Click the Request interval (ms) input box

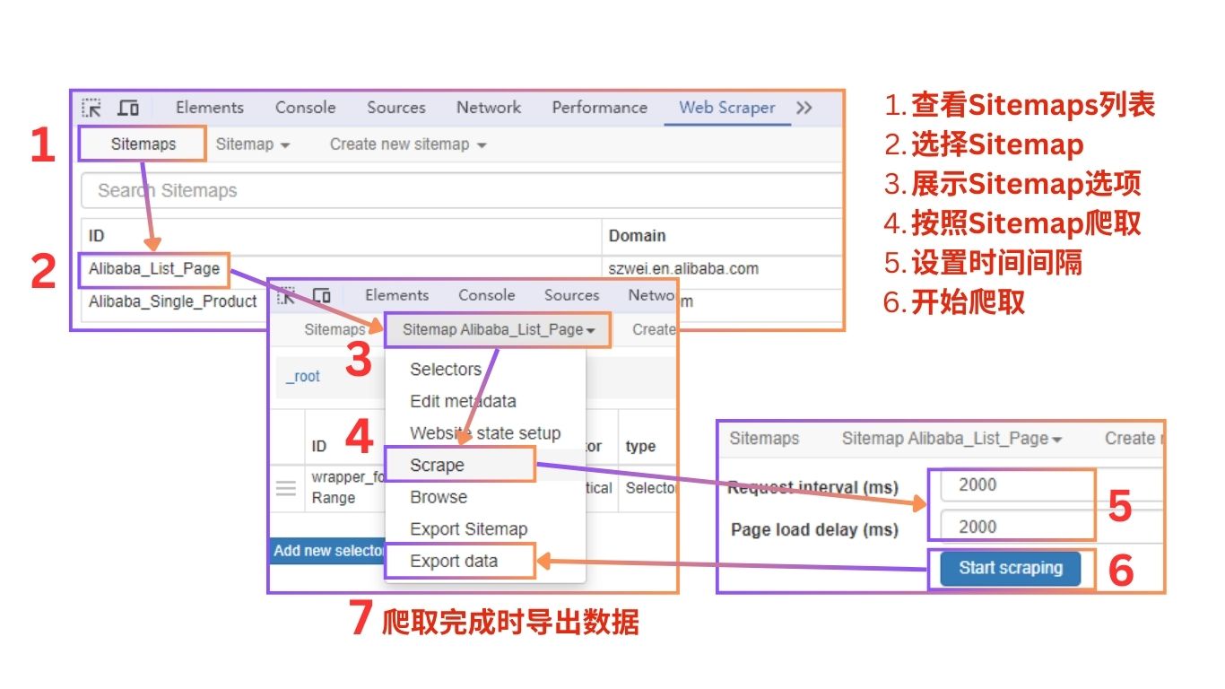click(1017, 485)
